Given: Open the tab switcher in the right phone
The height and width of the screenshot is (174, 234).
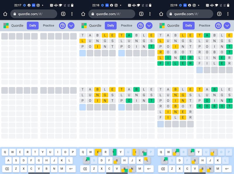Looking at the screenshot, I should point(219,14).
